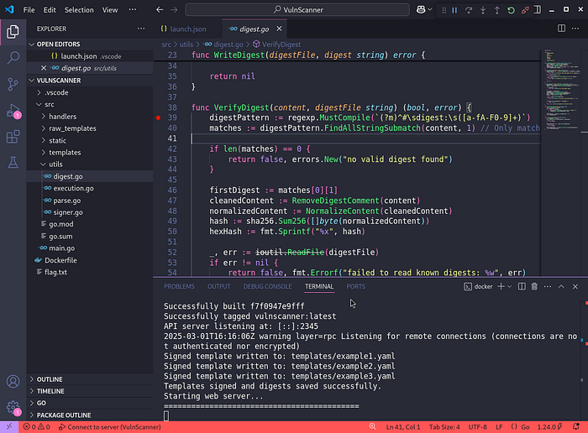The image size is (588, 433).
Task: Switch to the launch.json editor tab
Action: [x=187, y=29]
